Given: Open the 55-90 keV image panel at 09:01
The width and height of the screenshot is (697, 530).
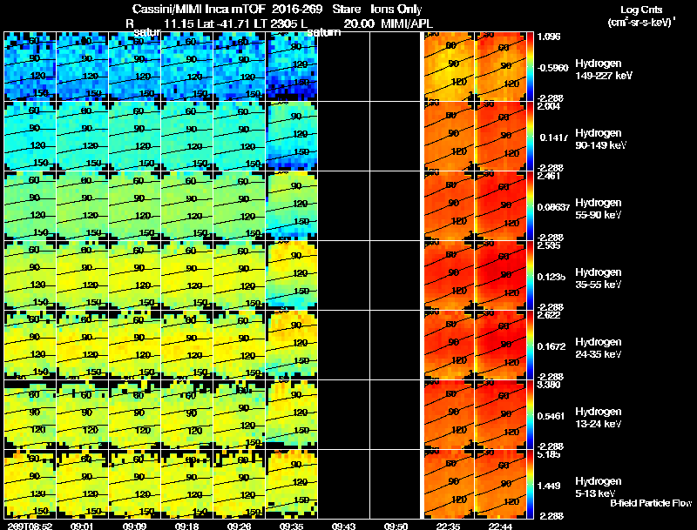Looking at the screenshot, I should tap(82, 206).
